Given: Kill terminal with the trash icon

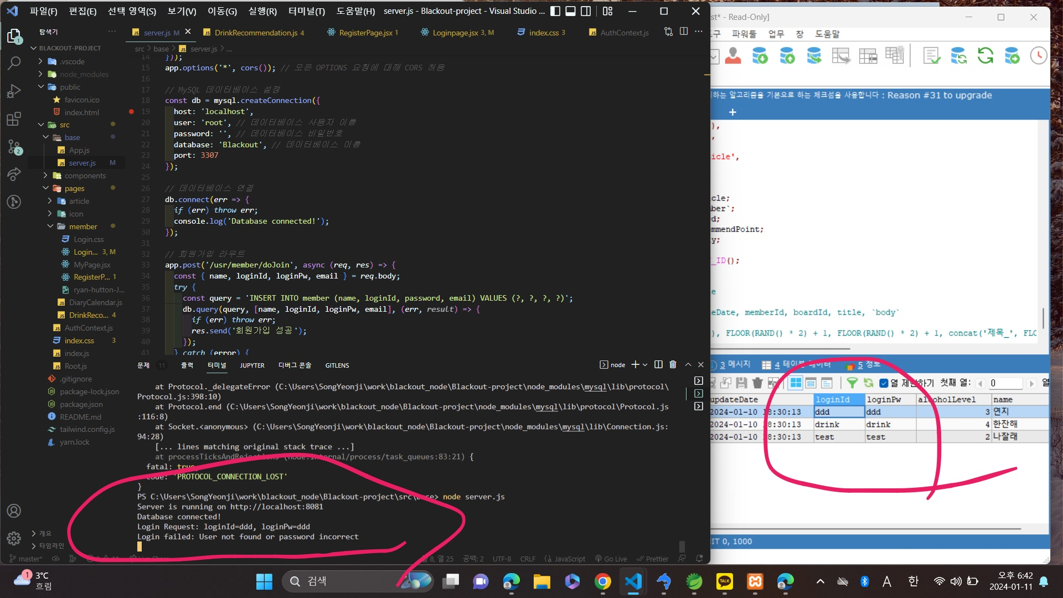Looking at the screenshot, I should click(x=673, y=364).
